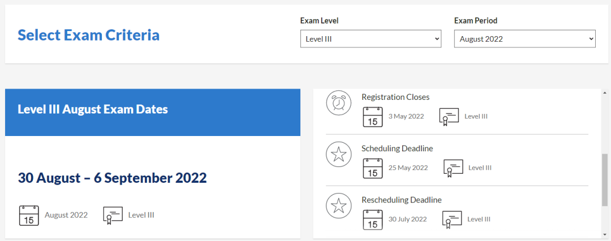Click the calendar icon next to 25 May 2022
611x241 pixels.
[373, 168]
